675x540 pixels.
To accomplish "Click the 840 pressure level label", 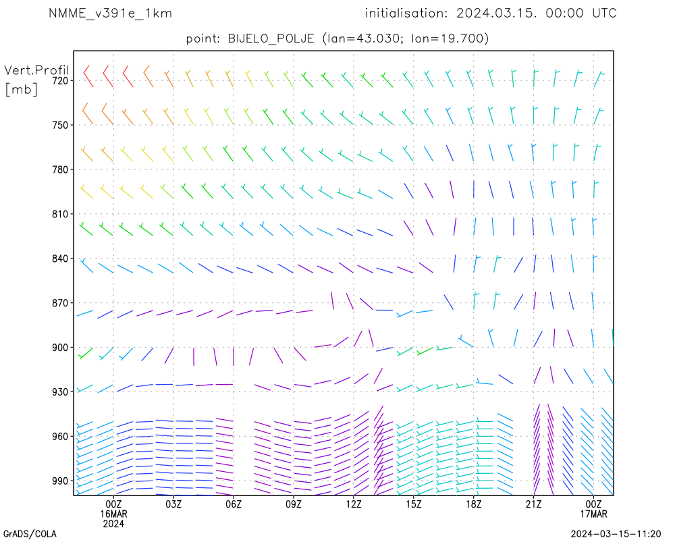I will pyautogui.click(x=61, y=259).
